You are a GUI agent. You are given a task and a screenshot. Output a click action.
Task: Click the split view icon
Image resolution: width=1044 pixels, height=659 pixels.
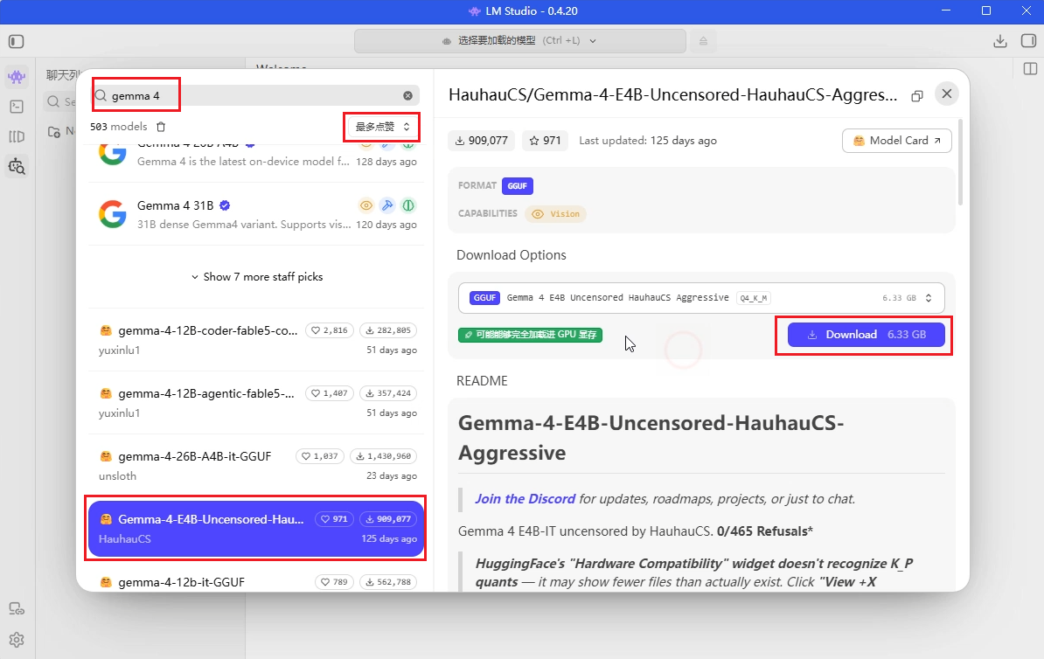[x=1030, y=68]
